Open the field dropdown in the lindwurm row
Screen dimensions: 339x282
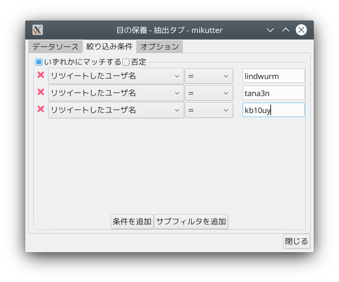(116, 76)
